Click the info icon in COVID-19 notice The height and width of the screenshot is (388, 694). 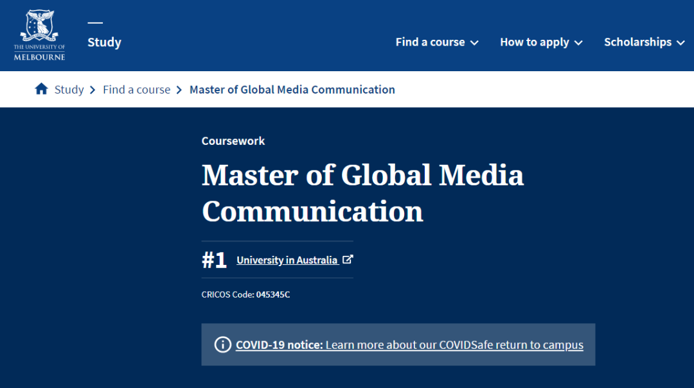click(x=222, y=344)
